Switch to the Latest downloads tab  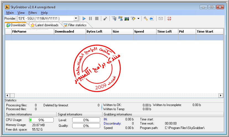point(45,25)
